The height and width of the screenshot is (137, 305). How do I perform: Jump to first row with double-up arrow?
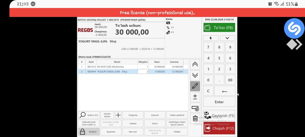coord(195,65)
